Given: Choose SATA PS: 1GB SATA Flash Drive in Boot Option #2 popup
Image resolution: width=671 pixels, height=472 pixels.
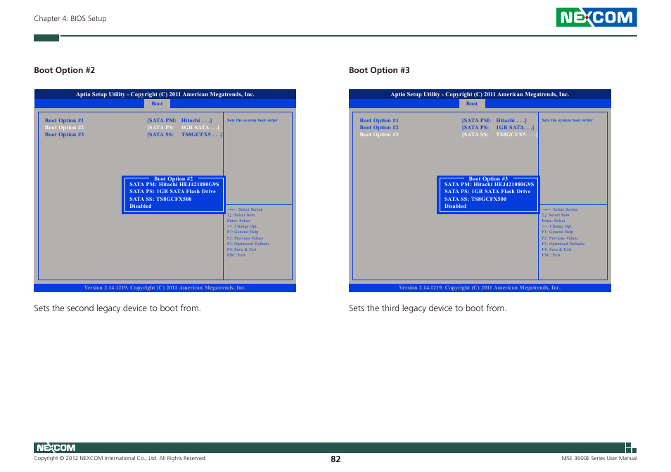Looking at the screenshot, I should pyautogui.click(x=172, y=191).
